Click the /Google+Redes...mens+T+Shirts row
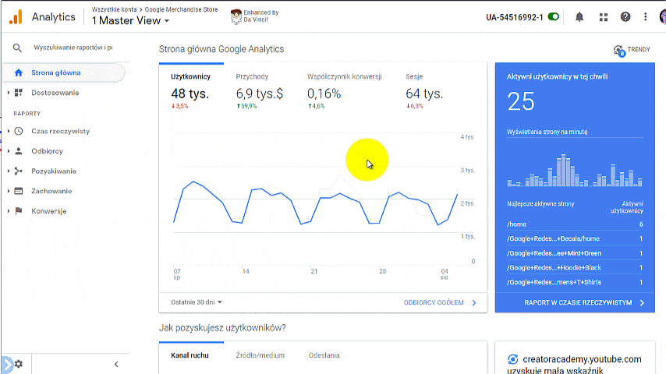666x374 pixels. [x=575, y=282]
